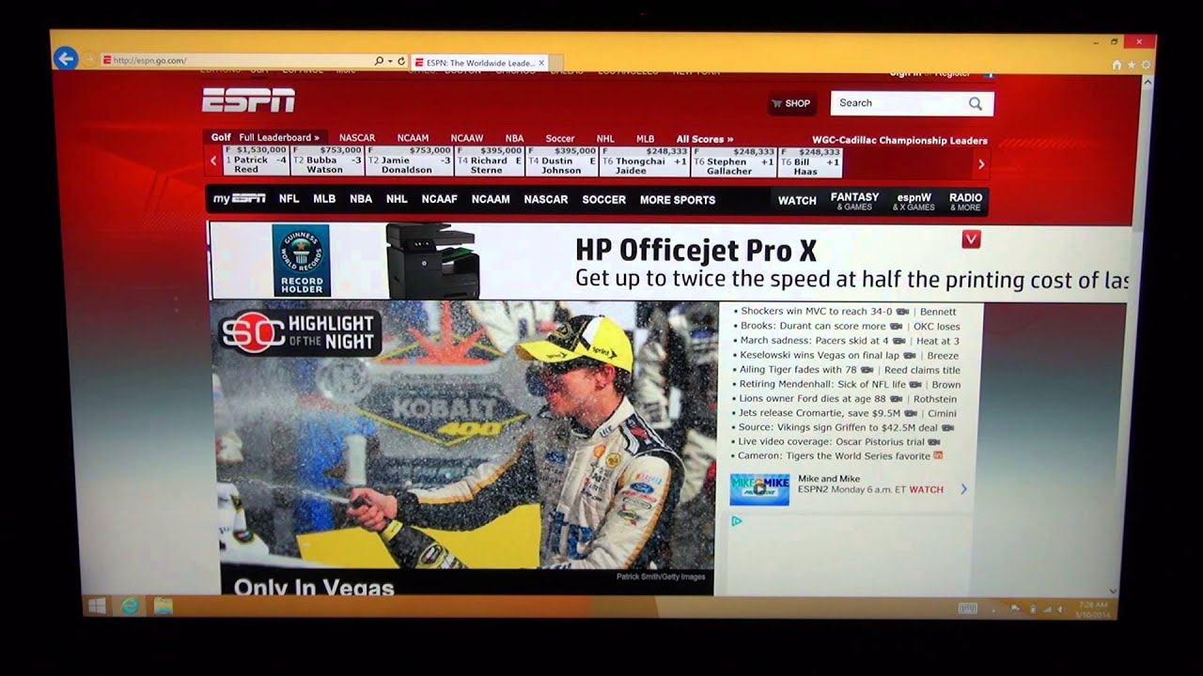Open headline 'Ailing Tiger fades with 78'

[797, 370]
